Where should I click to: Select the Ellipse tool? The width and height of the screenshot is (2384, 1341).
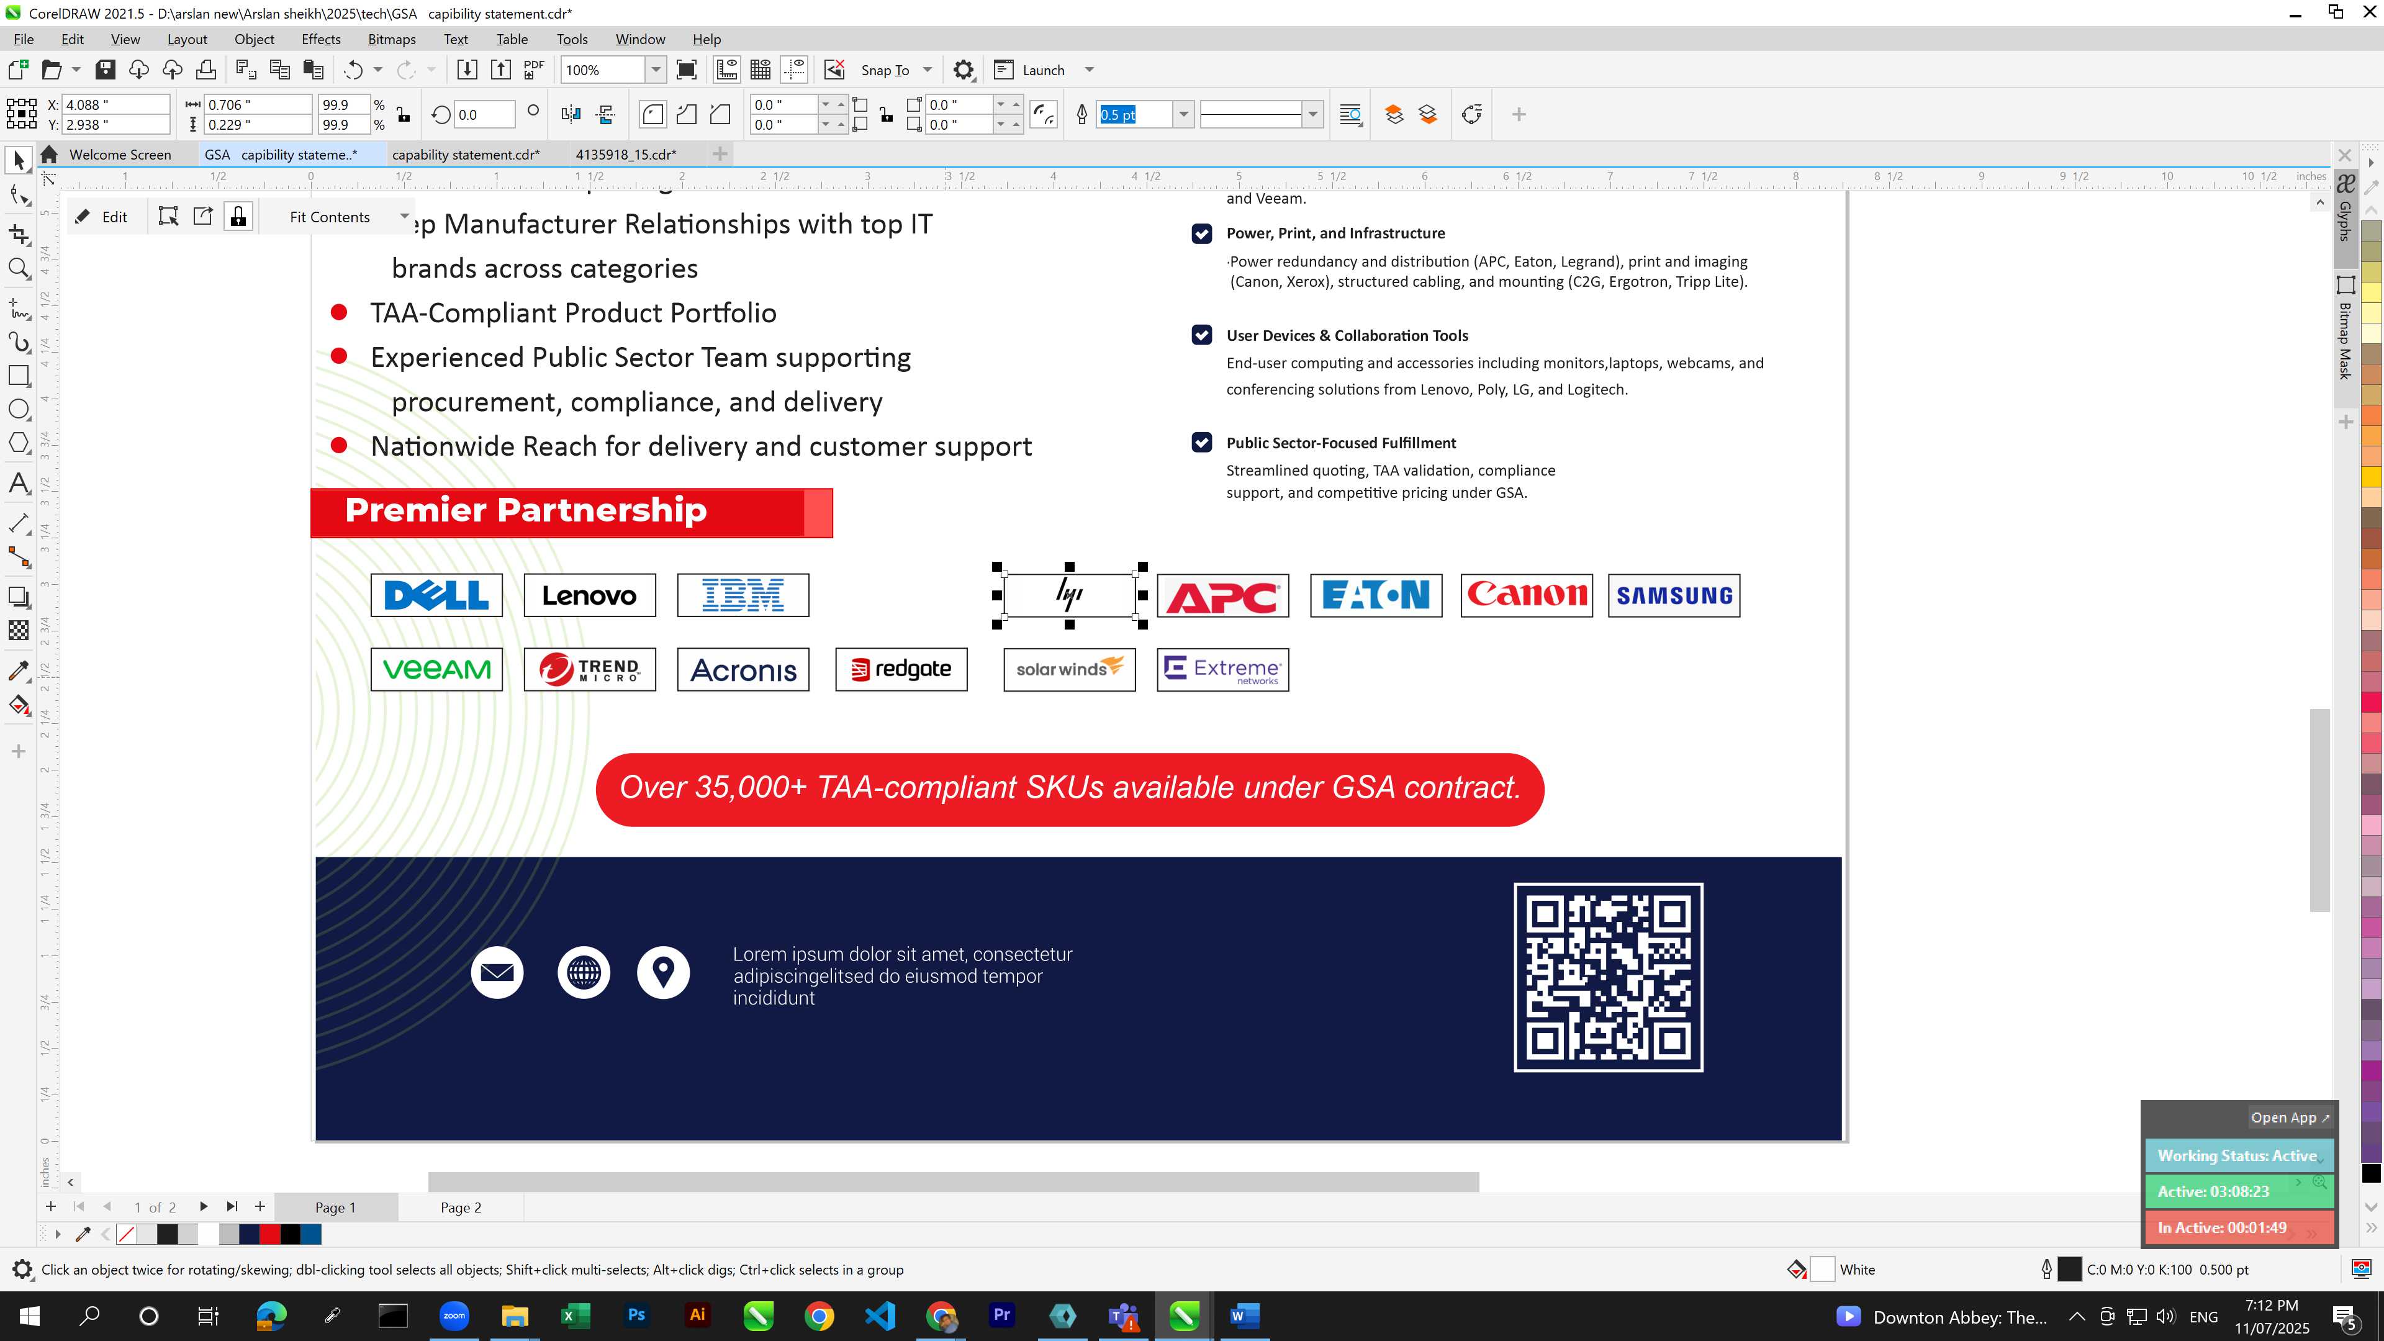point(19,409)
